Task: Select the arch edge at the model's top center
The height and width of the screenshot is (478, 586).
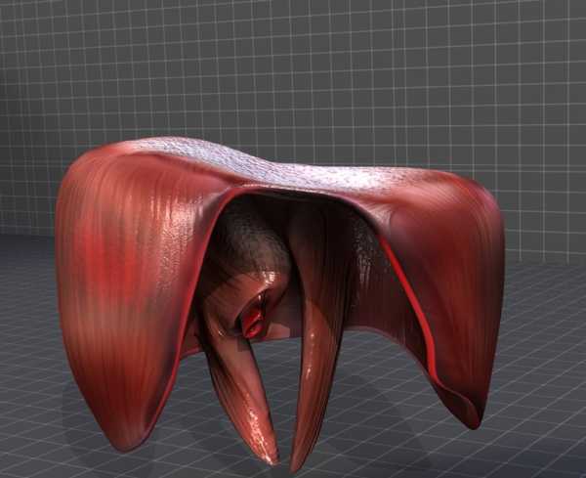Action: pos(293,189)
